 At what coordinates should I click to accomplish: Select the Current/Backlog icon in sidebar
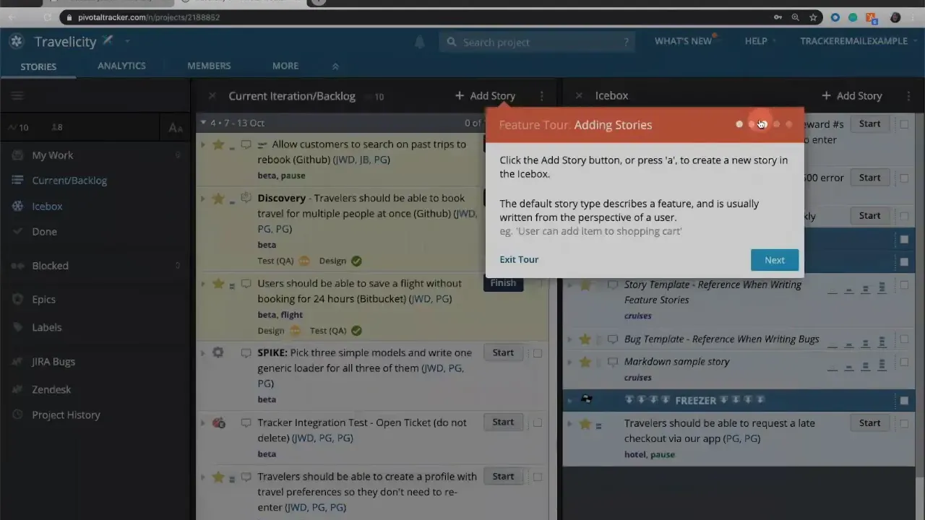(x=17, y=181)
